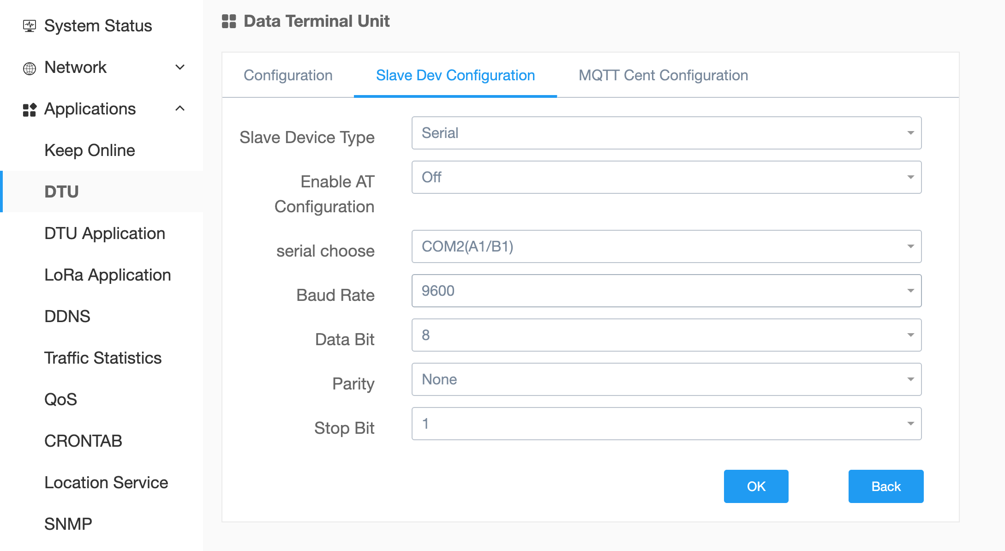1005x551 pixels.
Task: Expand the Network menu chevron
Action: (180, 67)
